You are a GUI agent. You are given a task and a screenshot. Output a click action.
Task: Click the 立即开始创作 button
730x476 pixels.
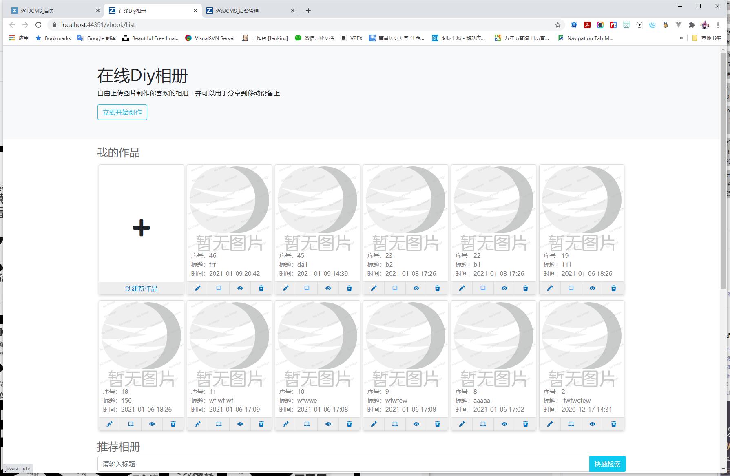(122, 112)
